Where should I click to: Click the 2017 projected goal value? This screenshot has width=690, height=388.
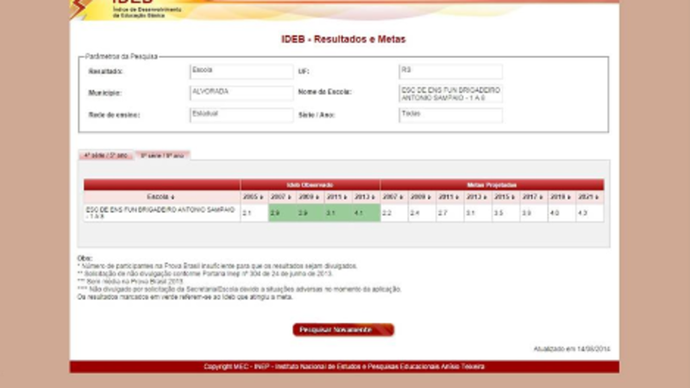pyautogui.click(x=533, y=213)
